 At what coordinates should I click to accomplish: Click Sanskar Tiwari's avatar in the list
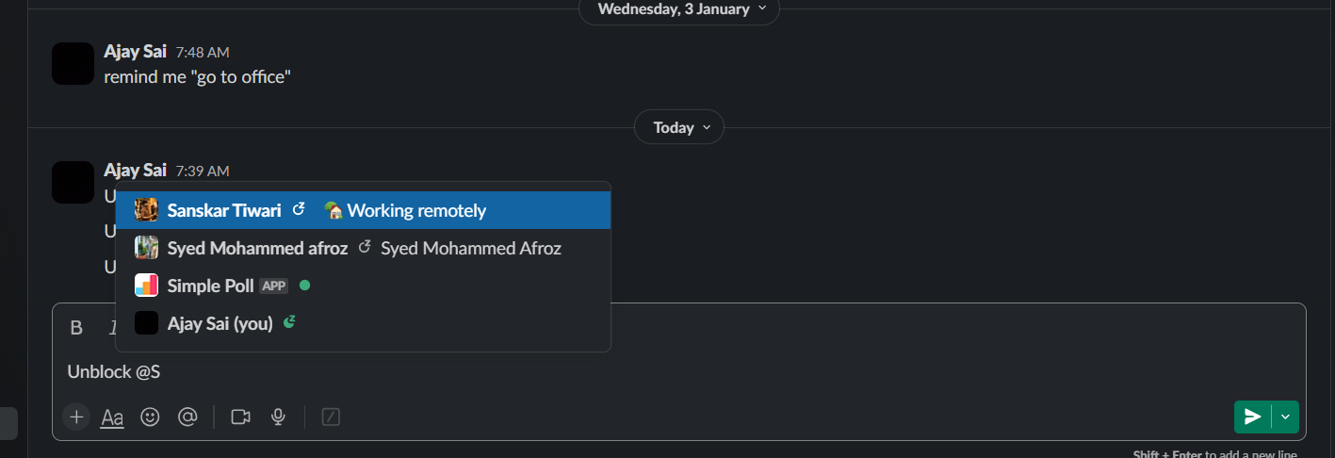[x=146, y=210]
